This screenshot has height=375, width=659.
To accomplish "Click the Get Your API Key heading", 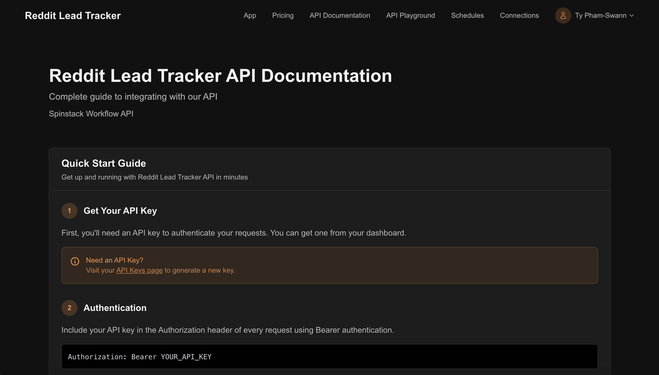I will coord(120,211).
